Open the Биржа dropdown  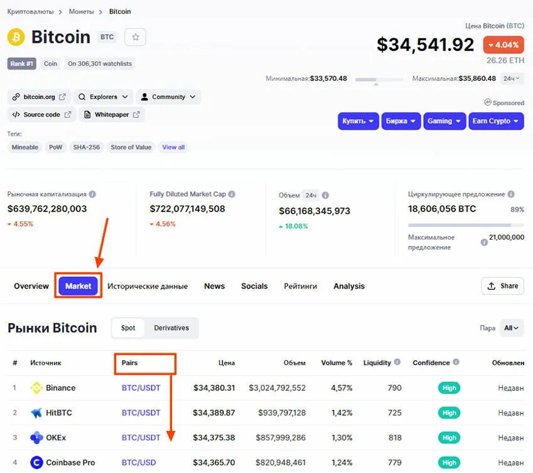coord(401,121)
